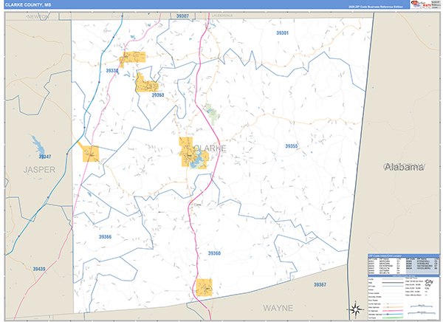Click the blue lake in Jasper County
This screenshot has width=443, height=322.
click(x=38, y=145)
